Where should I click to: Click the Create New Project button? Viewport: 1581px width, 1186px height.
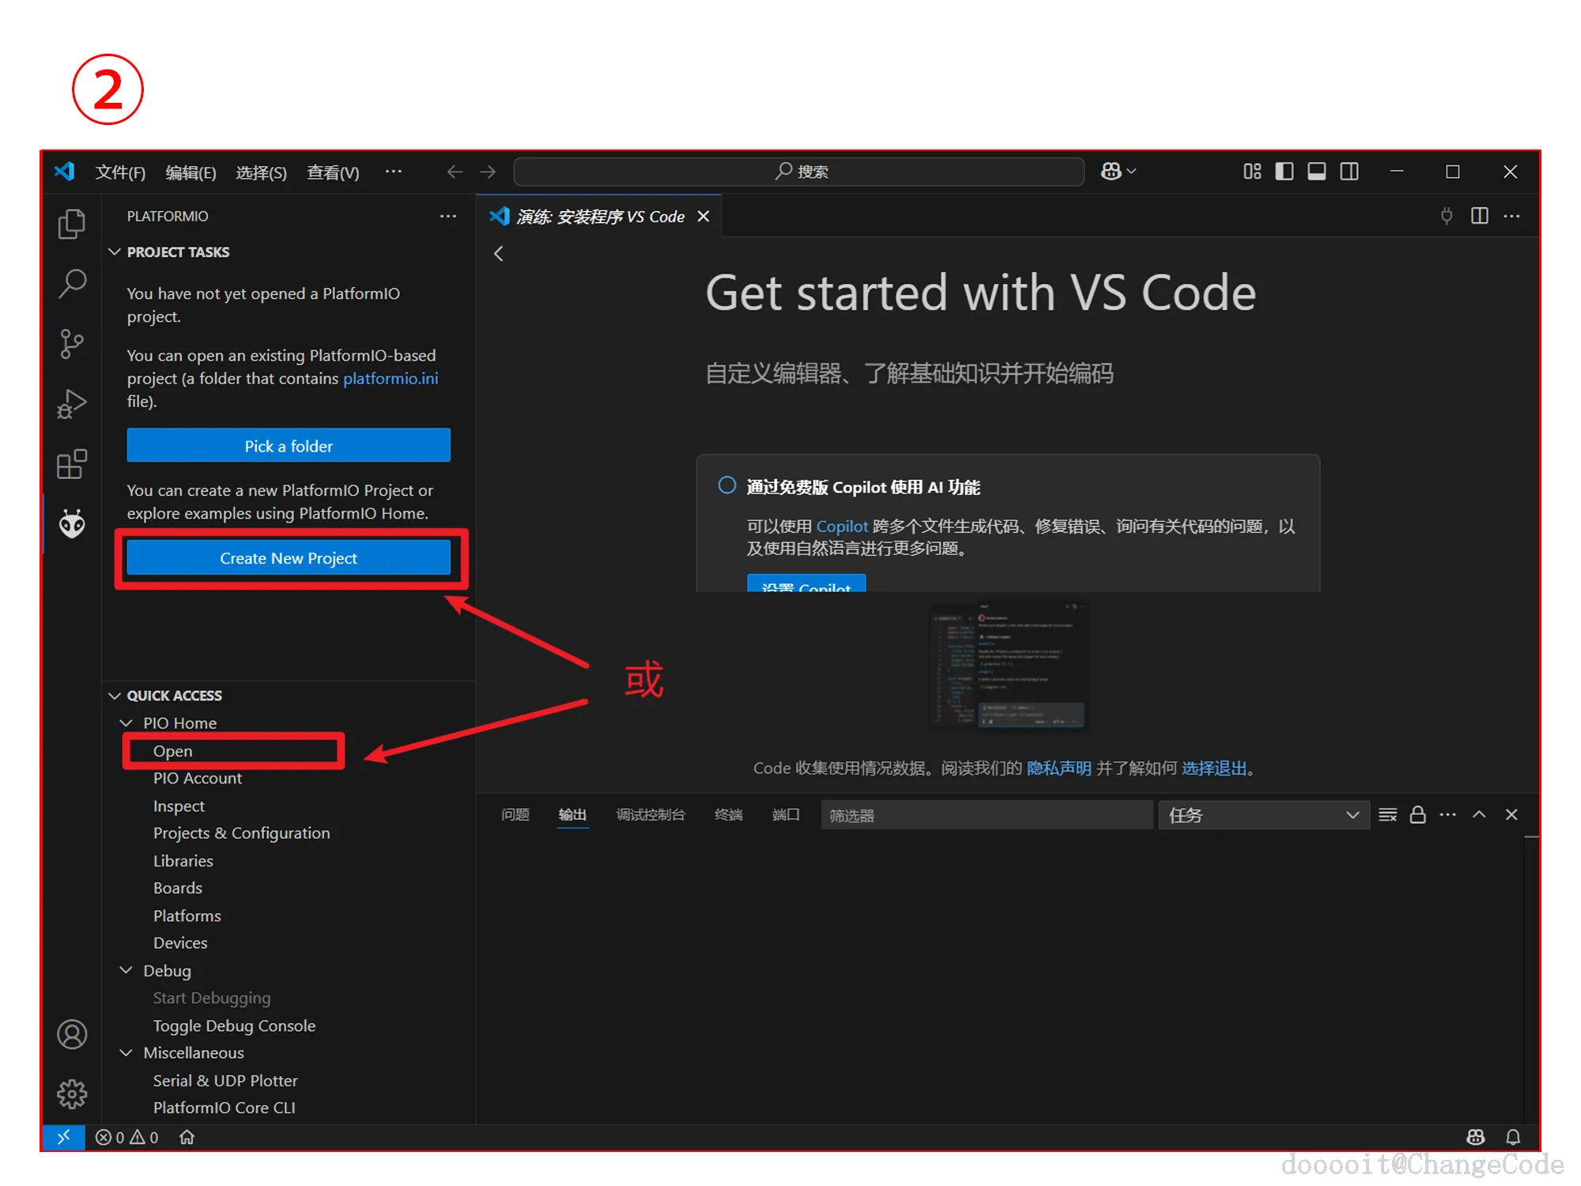pyautogui.click(x=289, y=558)
